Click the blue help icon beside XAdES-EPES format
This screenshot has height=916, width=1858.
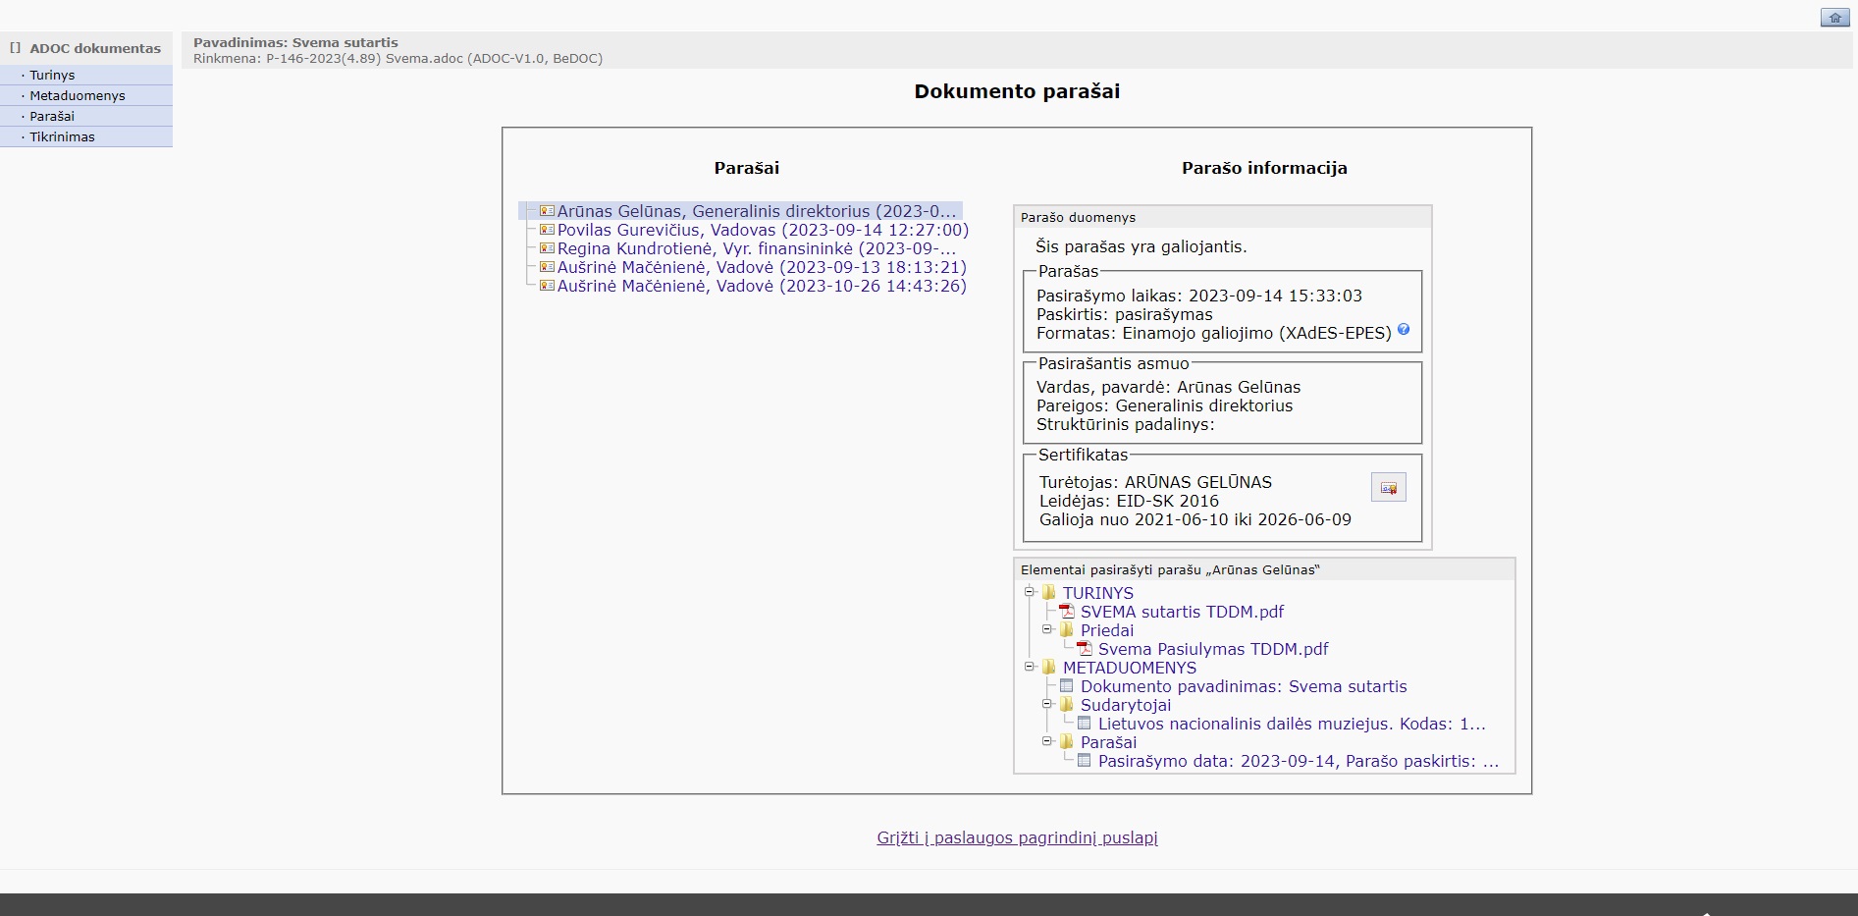tap(1404, 330)
